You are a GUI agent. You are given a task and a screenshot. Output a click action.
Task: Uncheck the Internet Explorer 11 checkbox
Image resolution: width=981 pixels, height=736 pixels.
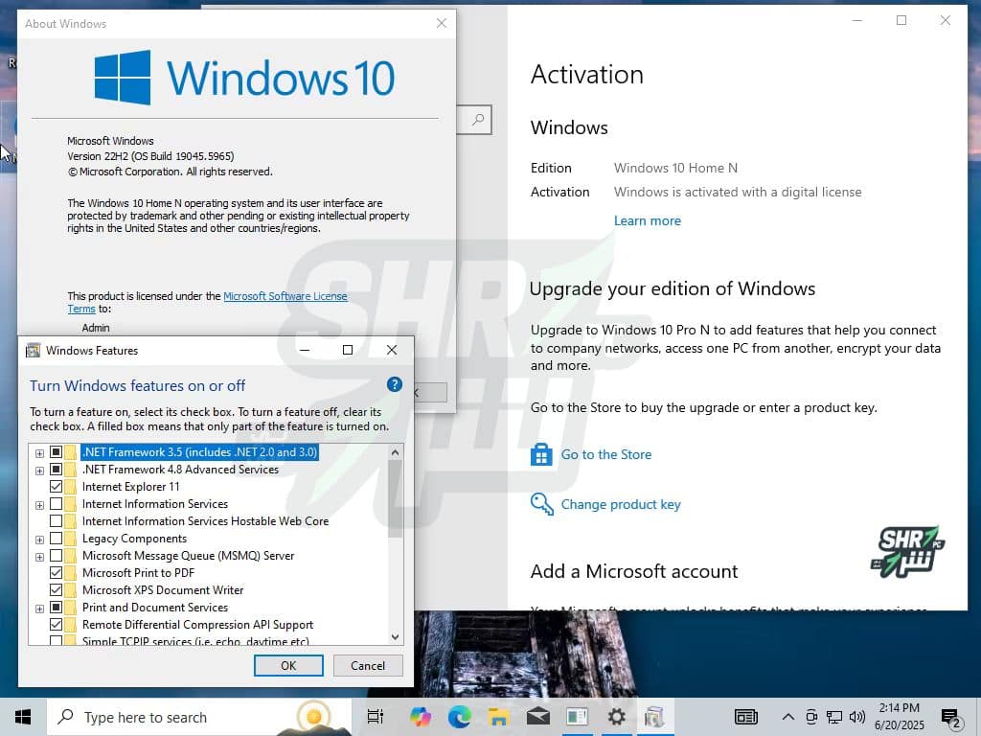tap(56, 486)
